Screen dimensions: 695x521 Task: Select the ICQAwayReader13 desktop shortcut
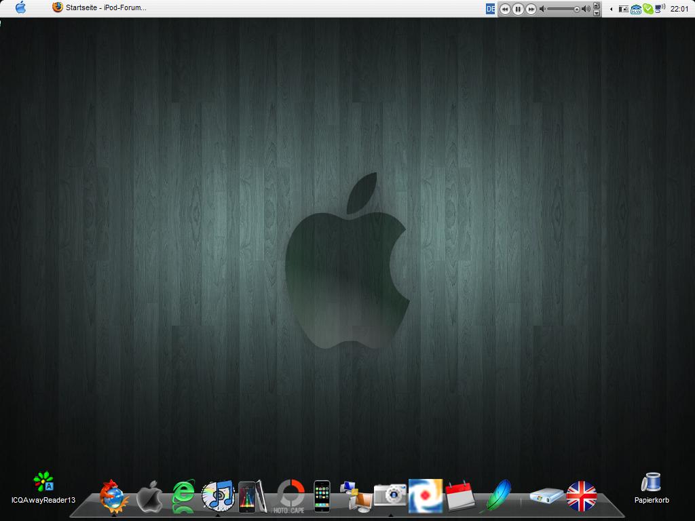(43, 488)
